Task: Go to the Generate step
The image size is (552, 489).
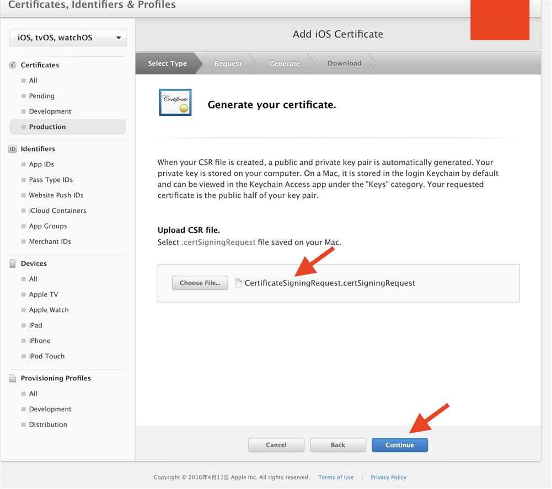Action: point(285,63)
